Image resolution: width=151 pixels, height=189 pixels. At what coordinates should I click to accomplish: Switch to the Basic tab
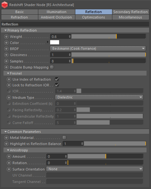(x=19, y=12)
